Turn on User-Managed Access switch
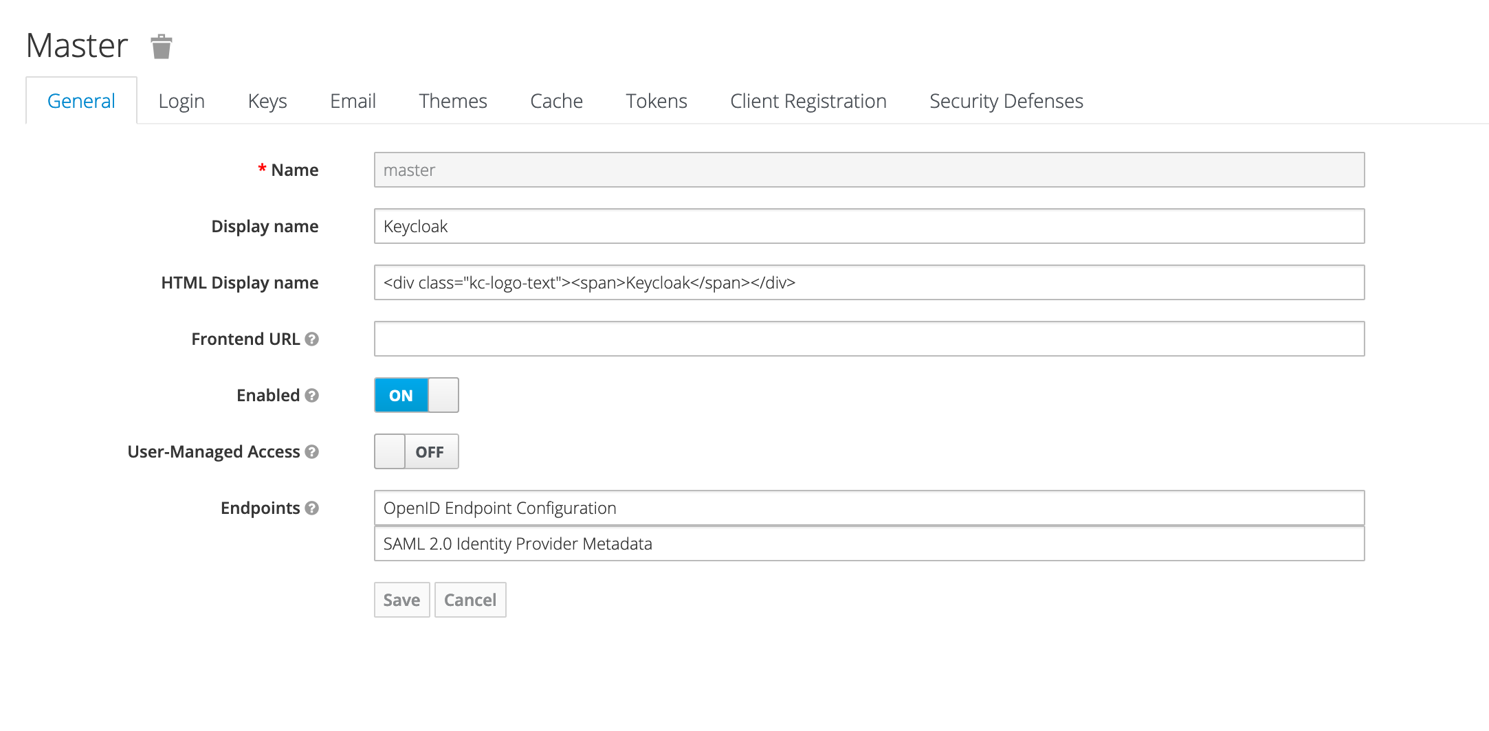Screen dimensions: 1489x731 tap(416, 452)
